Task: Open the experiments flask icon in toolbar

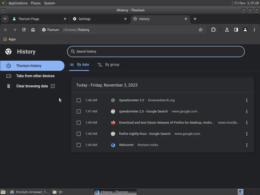Action: (x=227, y=30)
